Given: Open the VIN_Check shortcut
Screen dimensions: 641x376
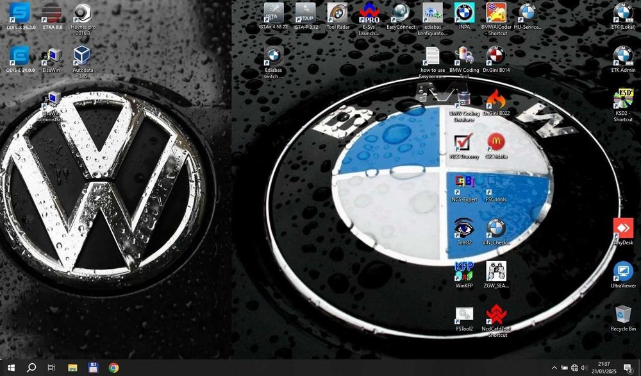Looking at the screenshot, I should (x=496, y=228).
